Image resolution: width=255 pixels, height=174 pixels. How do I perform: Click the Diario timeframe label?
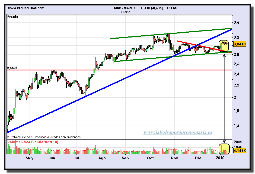[x=126, y=12]
